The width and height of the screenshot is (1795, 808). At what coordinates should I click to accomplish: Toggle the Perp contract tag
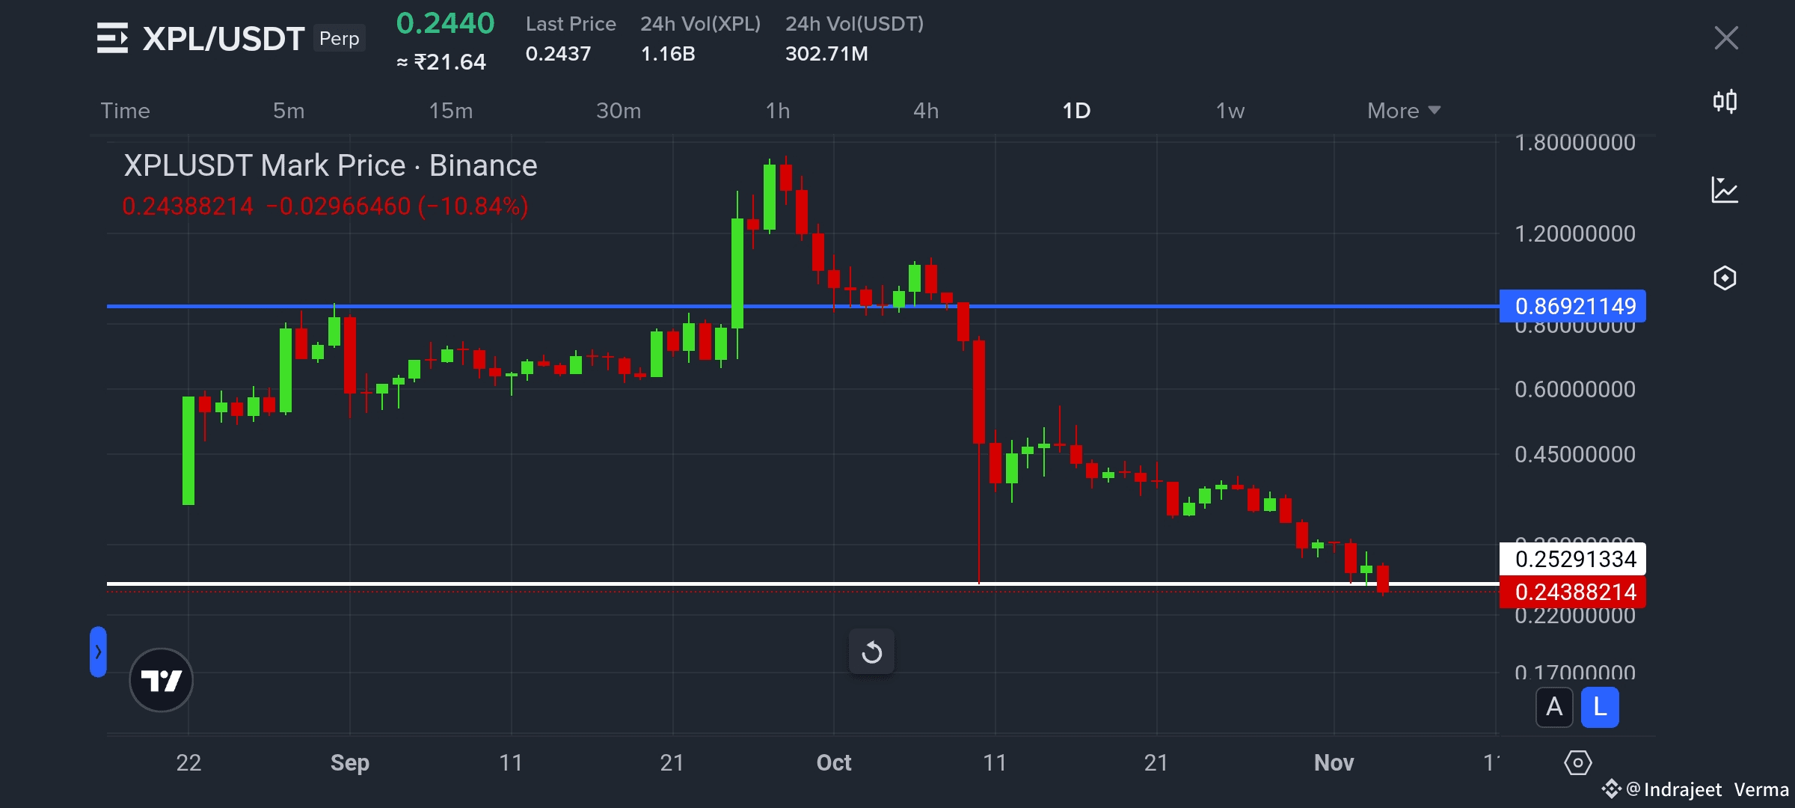coord(339,38)
